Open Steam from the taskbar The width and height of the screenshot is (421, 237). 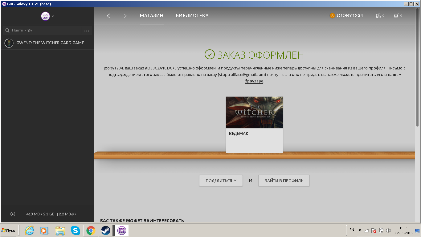coord(106,231)
